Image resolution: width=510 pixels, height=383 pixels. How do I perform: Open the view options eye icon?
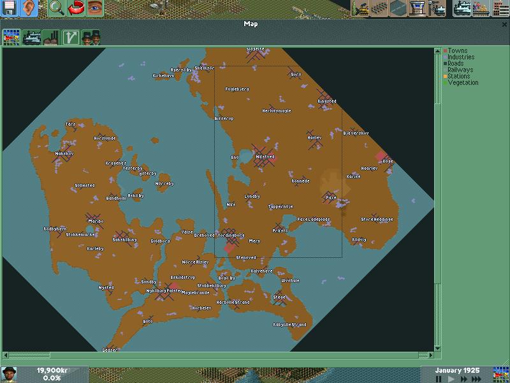coord(94,8)
